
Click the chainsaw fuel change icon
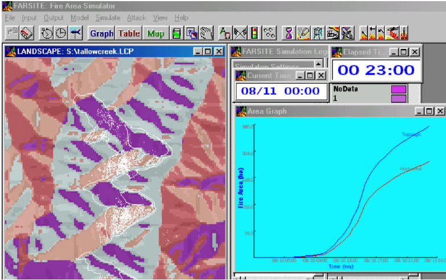click(x=392, y=33)
